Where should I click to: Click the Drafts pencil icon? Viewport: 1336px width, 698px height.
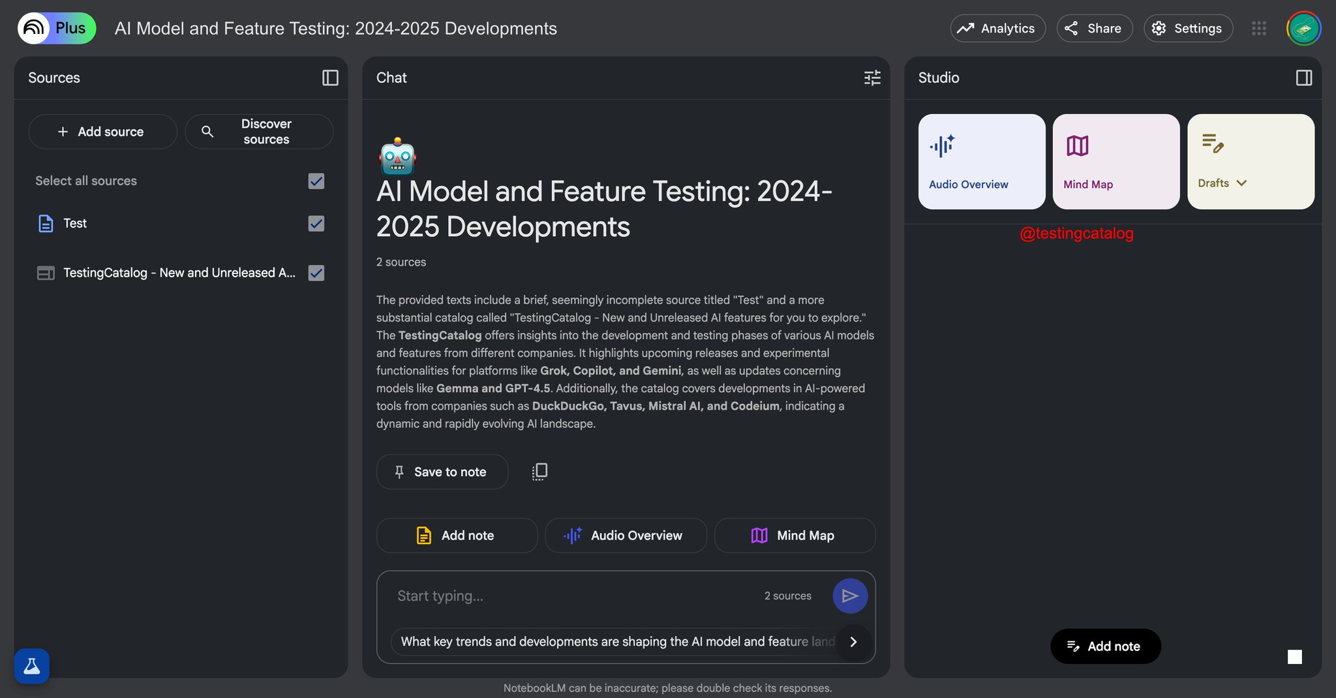coord(1213,144)
